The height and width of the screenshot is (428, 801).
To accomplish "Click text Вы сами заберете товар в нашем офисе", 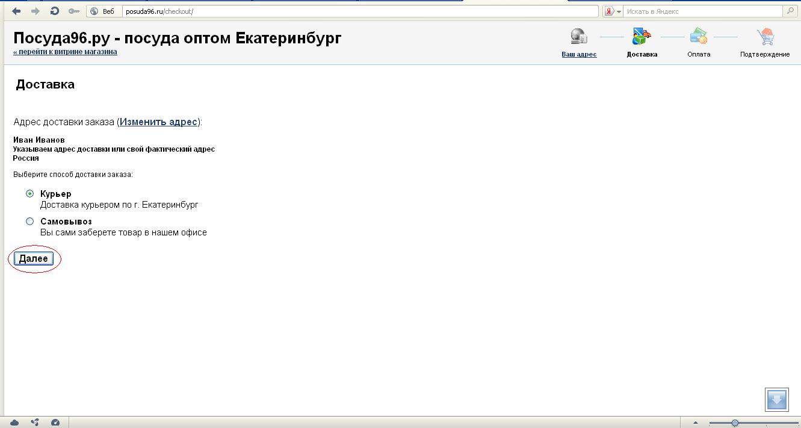I will click(123, 232).
